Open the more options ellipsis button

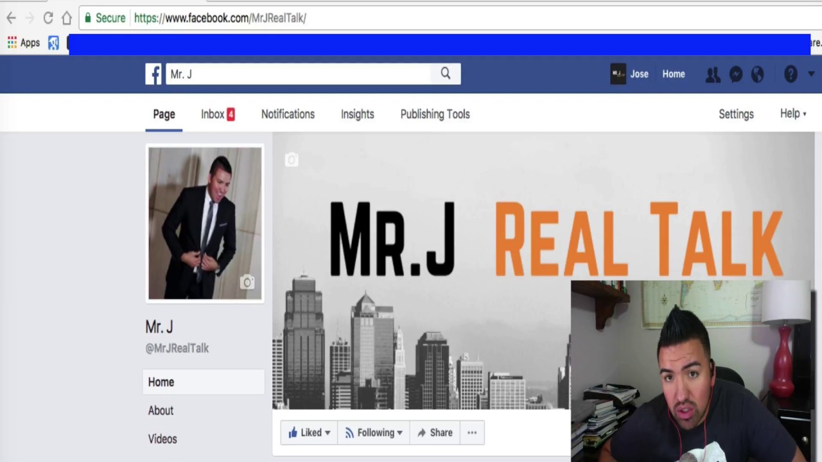click(x=472, y=432)
